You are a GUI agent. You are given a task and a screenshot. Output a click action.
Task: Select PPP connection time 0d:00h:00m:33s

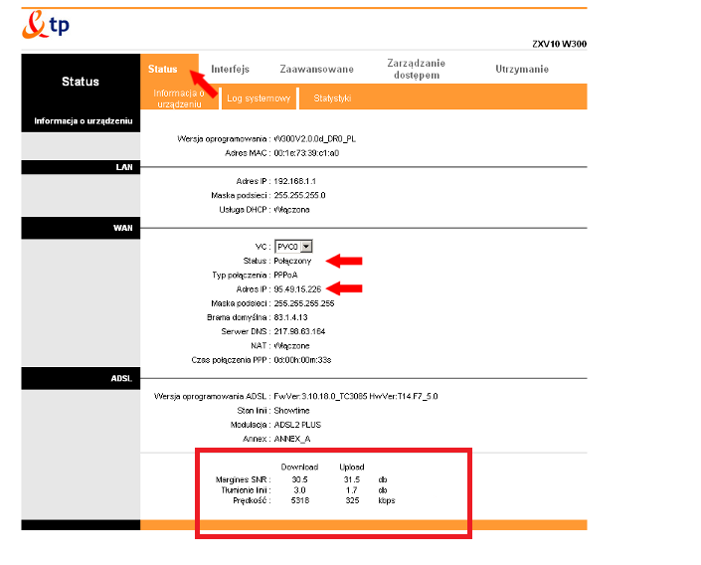pos(302,360)
